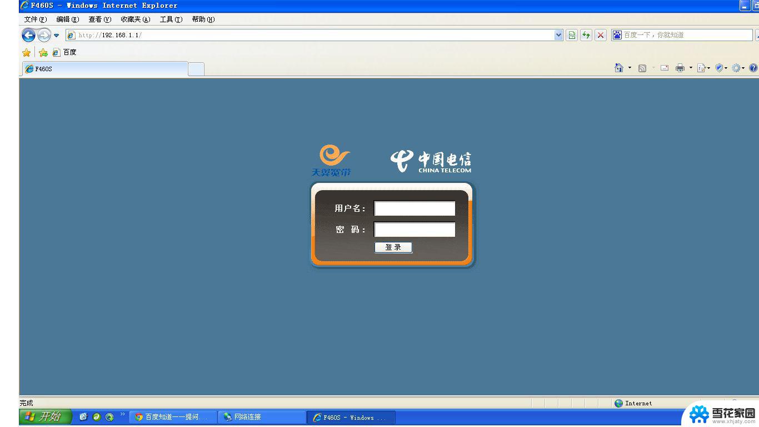Click the 用户名 username input field
The width and height of the screenshot is (759, 427).
tap(415, 208)
